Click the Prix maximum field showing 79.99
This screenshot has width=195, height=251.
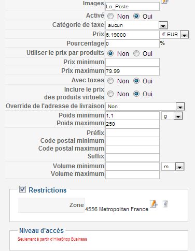pyautogui.click(x=132, y=71)
